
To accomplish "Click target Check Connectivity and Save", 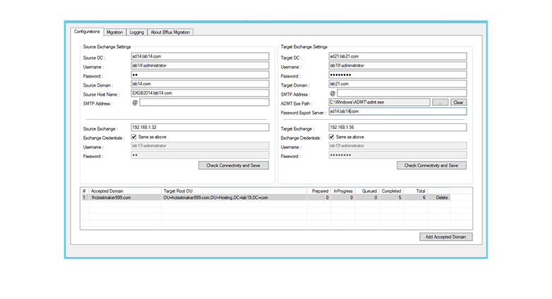I will click(431, 165).
